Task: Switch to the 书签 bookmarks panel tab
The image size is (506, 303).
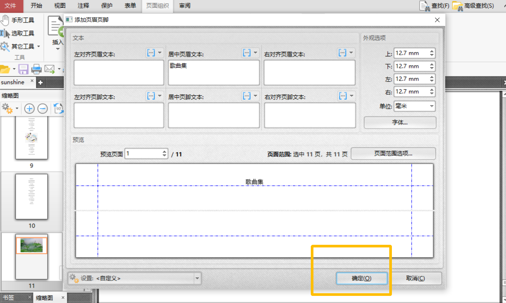Action: (8, 297)
